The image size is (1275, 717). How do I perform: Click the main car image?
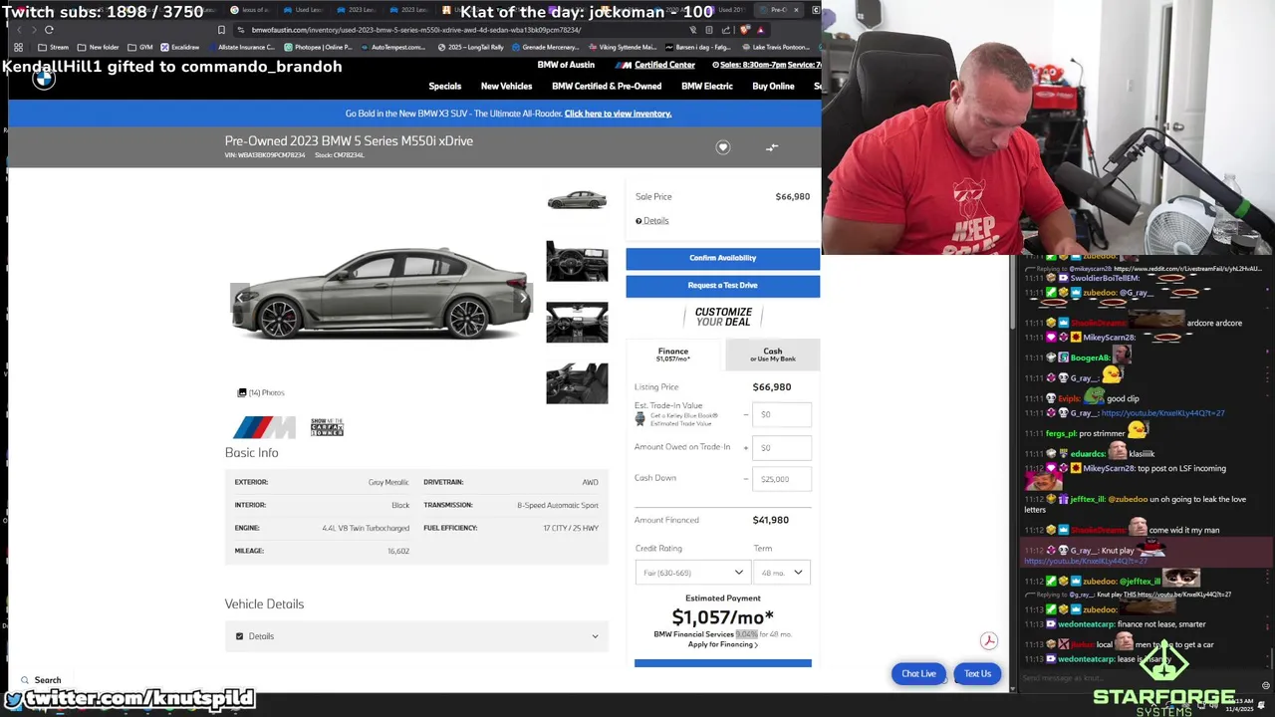[382, 293]
